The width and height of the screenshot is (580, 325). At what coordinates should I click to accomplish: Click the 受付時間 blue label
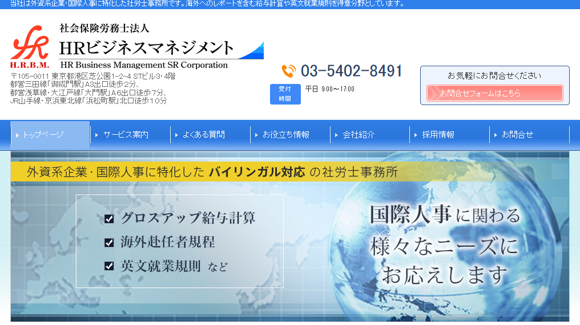click(x=285, y=94)
